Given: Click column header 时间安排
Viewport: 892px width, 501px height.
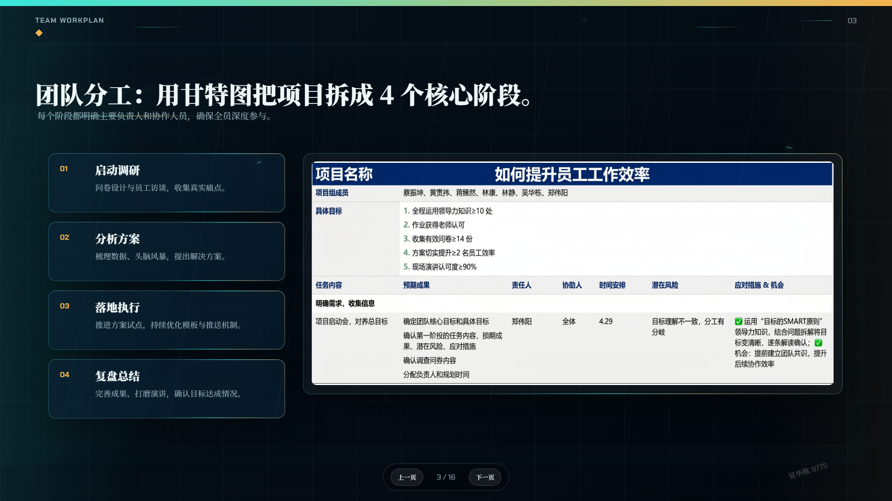Looking at the screenshot, I should (612, 285).
